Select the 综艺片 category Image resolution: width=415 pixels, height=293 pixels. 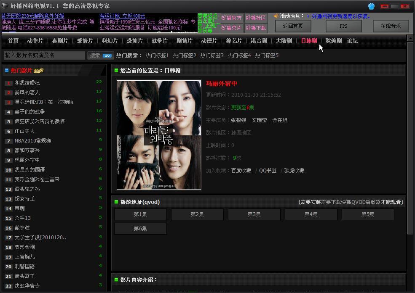234,41
